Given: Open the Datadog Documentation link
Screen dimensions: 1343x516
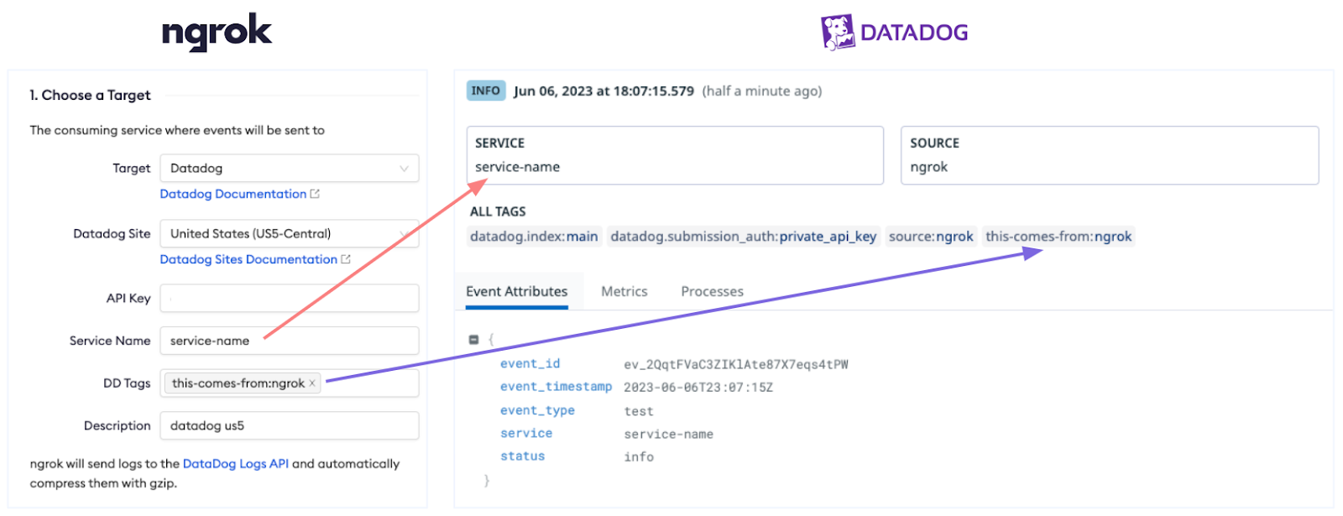Looking at the screenshot, I should pos(233,194).
